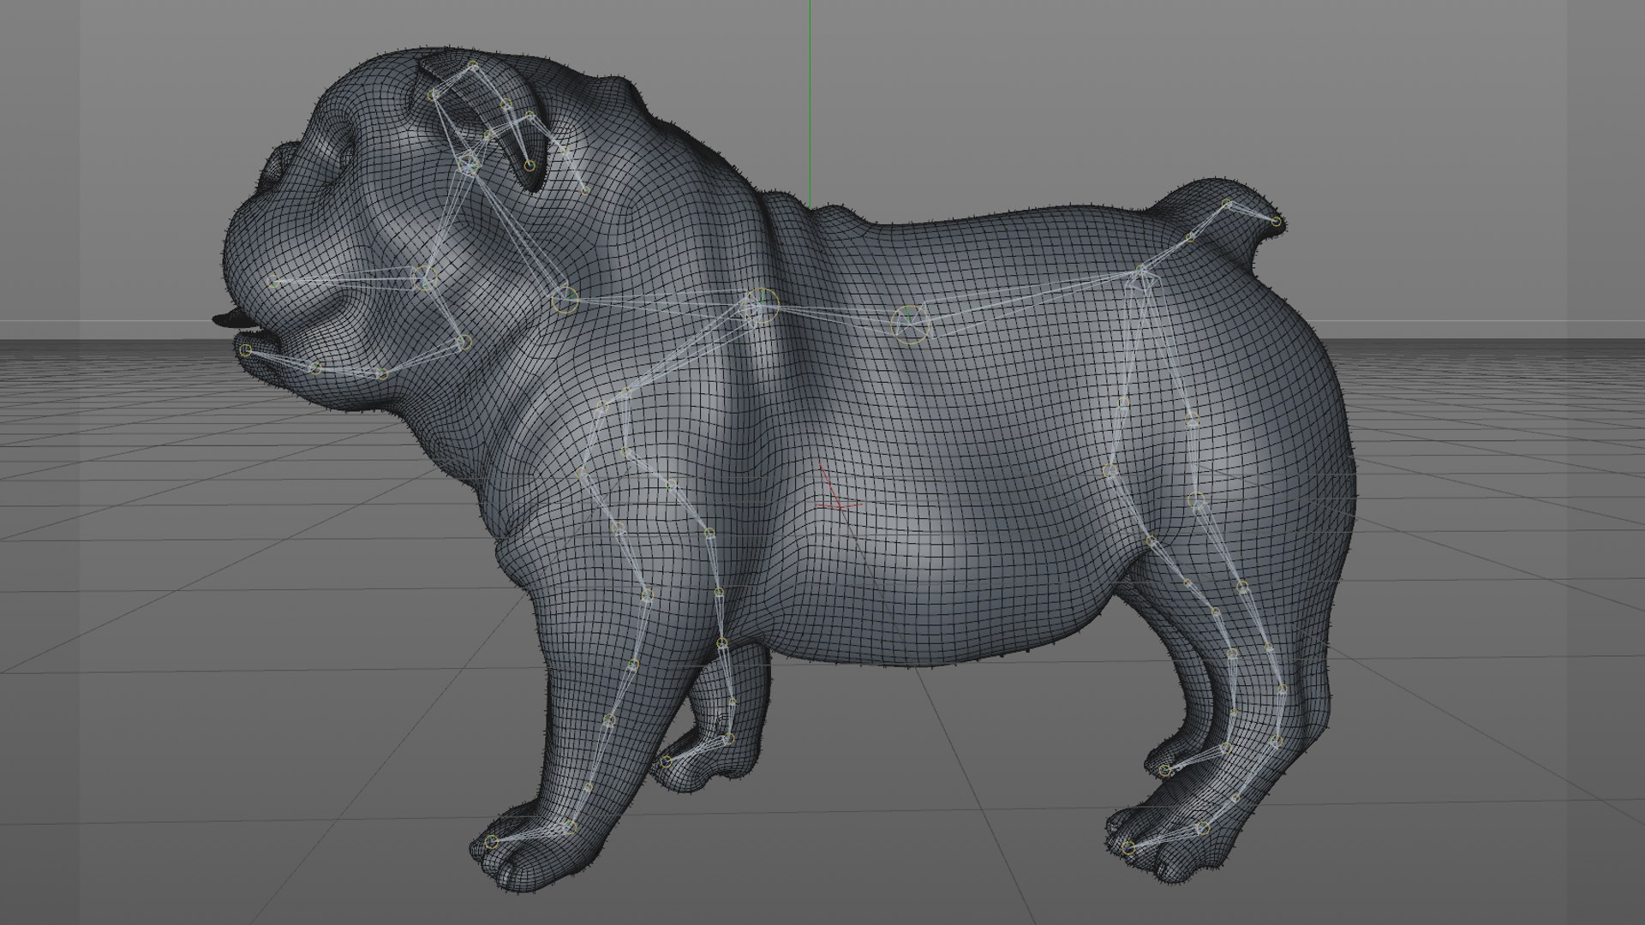Select the front paw toe joint on the ground
The image size is (1645, 925).
click(491, 842)
